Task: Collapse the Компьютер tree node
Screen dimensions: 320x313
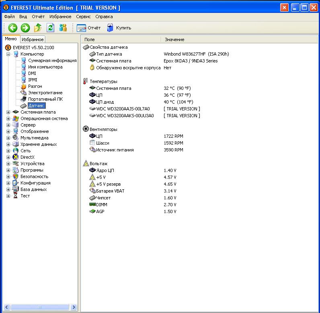Action: pyautogui.click(x=8, y=54)
